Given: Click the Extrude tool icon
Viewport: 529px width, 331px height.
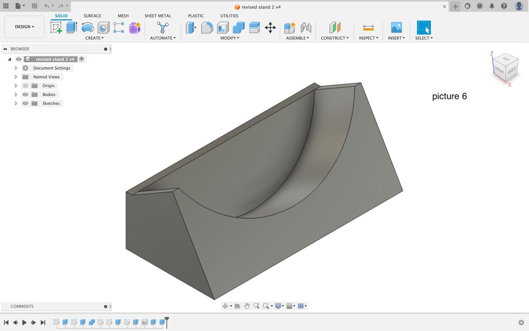Looking at the screenshot, I should point(72,28).
